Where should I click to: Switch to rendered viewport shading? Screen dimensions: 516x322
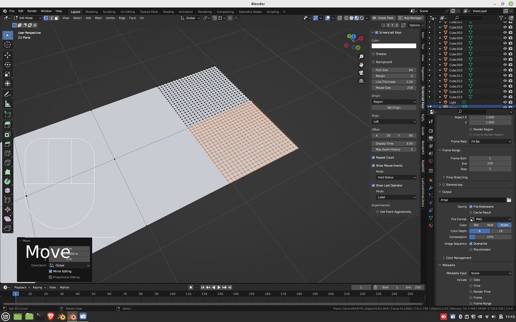(x=361, y=18)
